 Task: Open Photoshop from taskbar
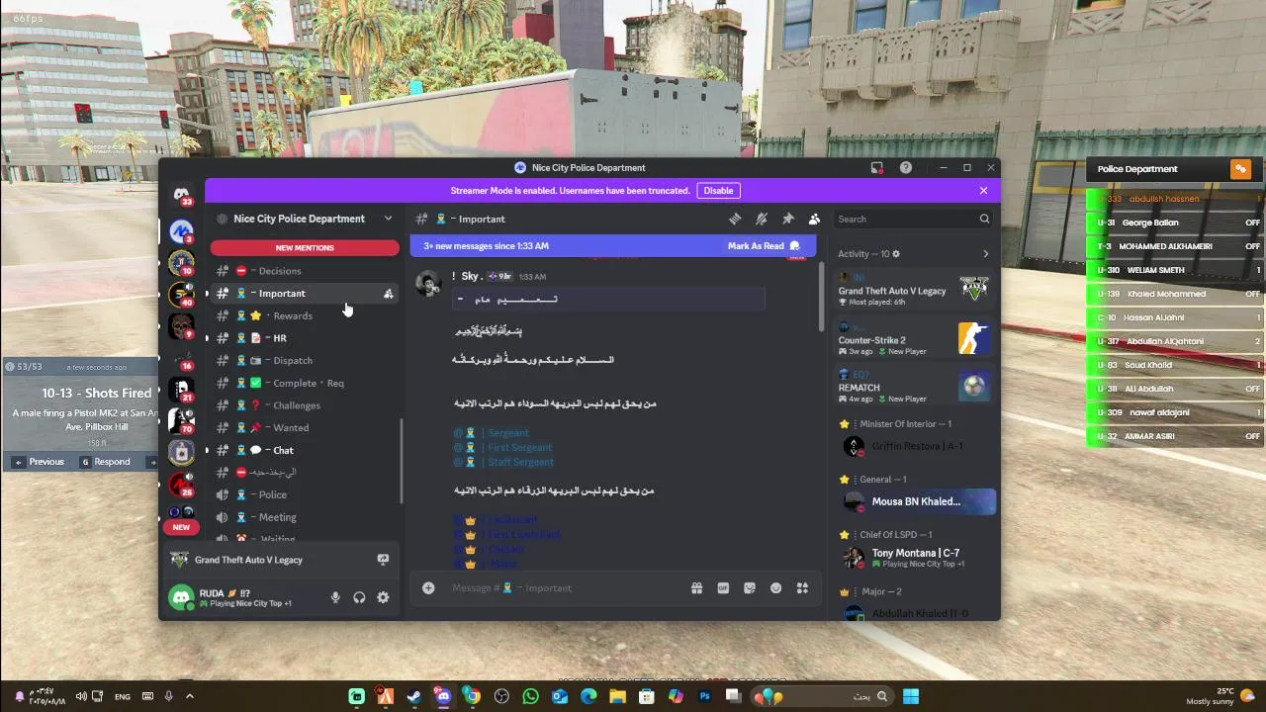(x=705, y=696)
